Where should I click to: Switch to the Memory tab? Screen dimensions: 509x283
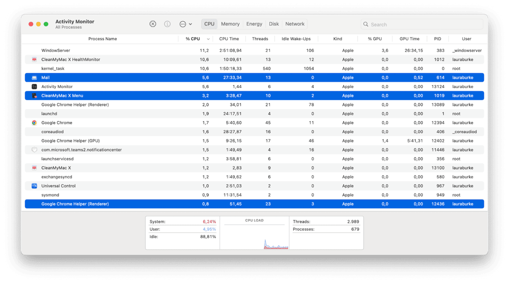pyautogui.click(x=230, y=24)
